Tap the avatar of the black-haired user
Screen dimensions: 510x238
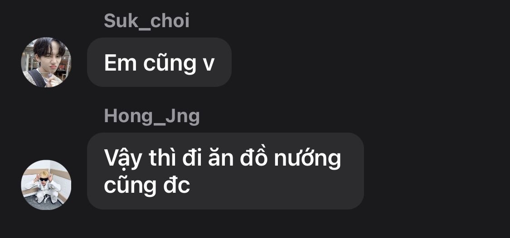(x=46, y=62)
